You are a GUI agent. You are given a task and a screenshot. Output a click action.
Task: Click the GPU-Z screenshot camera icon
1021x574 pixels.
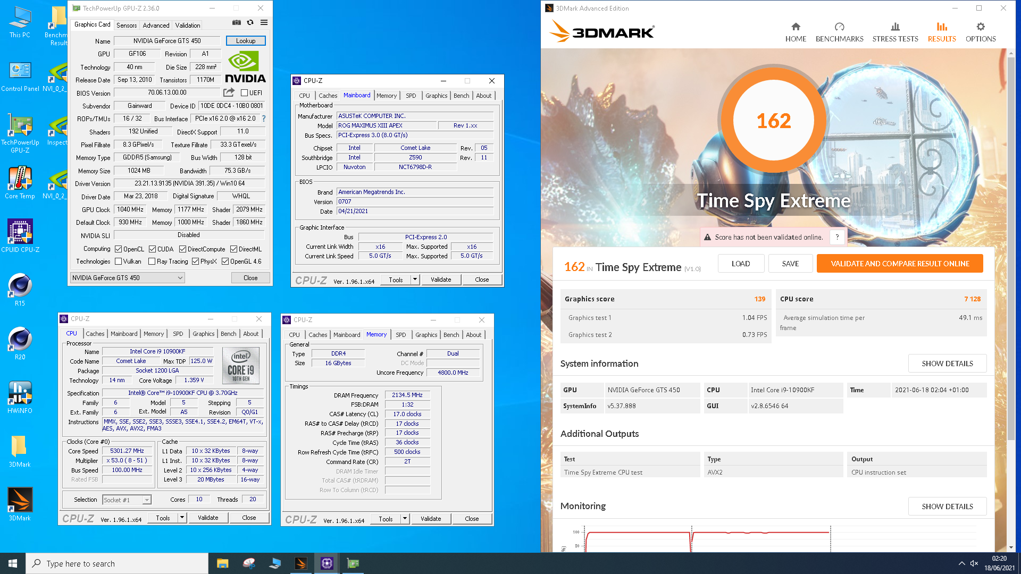click(237, 22)
